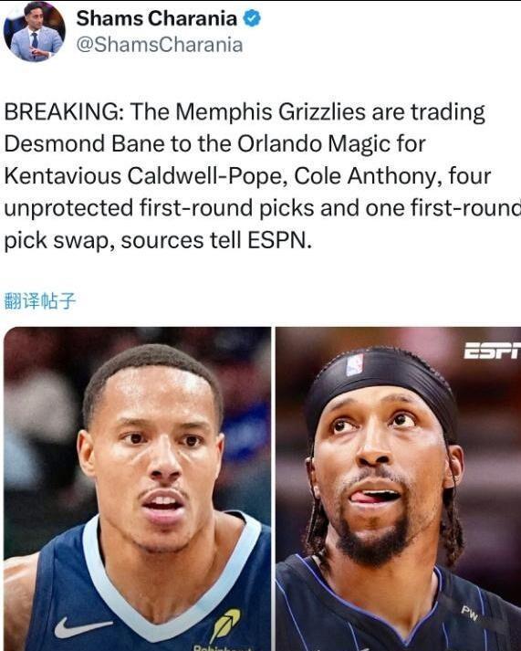Click the PW patch on jersey
This screenshot has width=521, height=651.
pyautogui.click(x=469, y=613)
